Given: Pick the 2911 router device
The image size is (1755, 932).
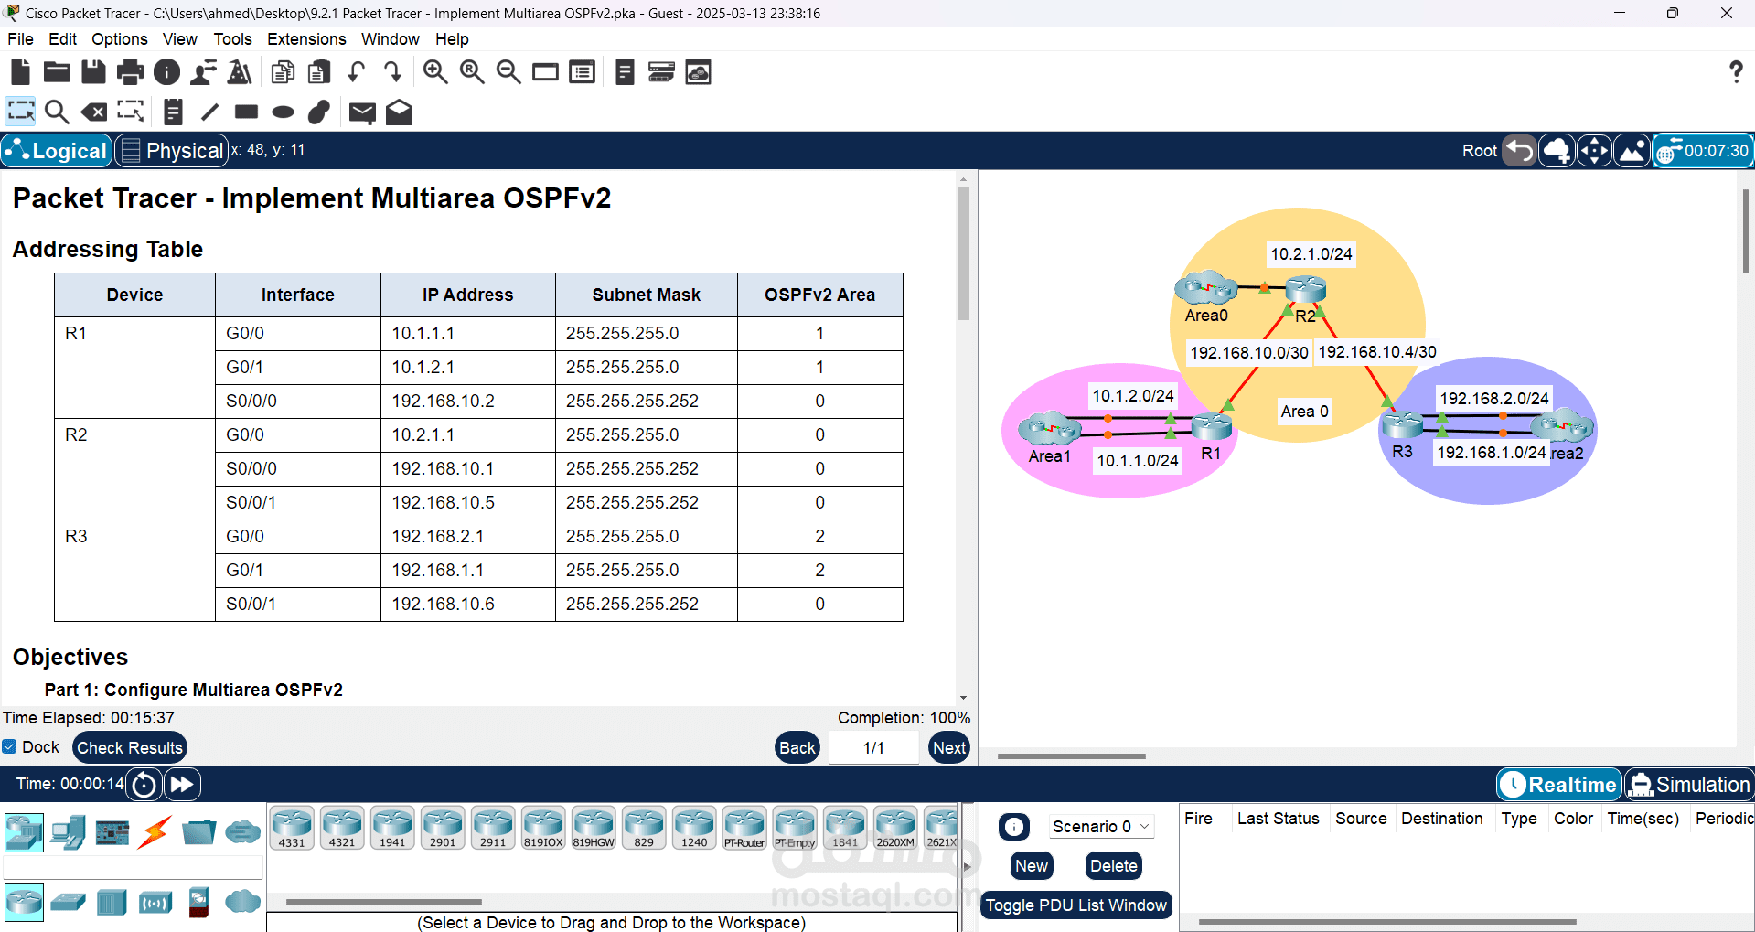Looking at the screenshot, I should coord(493,828).
